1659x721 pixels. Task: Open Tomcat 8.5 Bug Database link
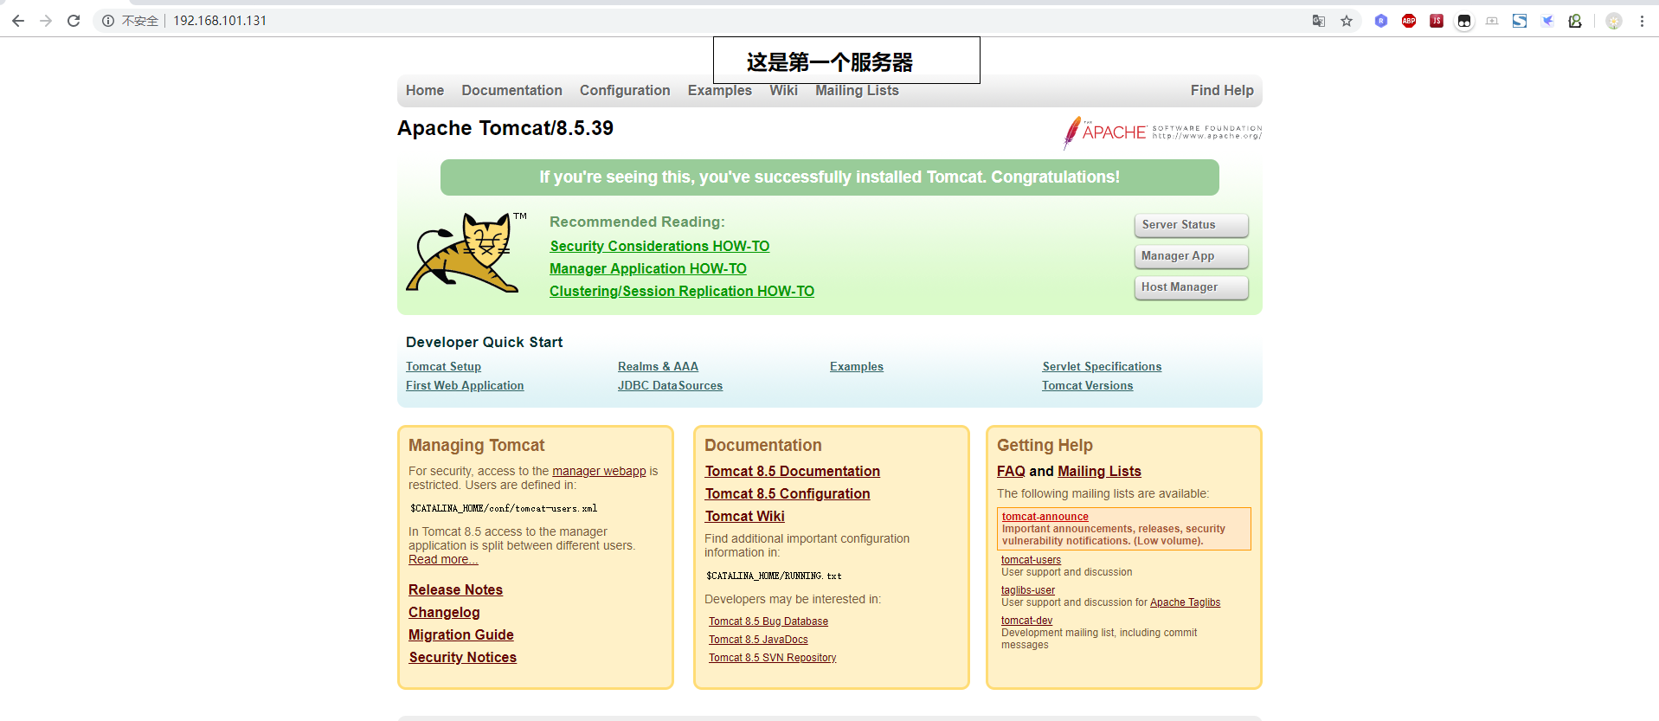click(x=768, y=621)
